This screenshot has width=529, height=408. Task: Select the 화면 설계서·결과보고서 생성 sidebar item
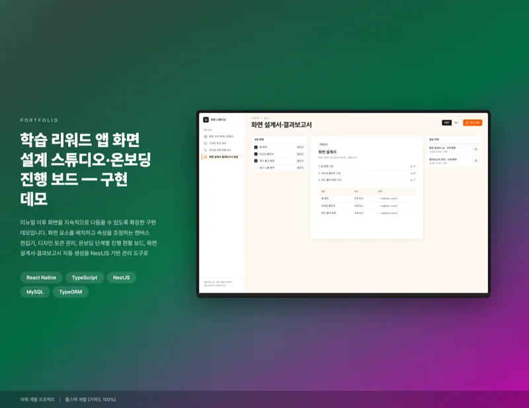222,157
